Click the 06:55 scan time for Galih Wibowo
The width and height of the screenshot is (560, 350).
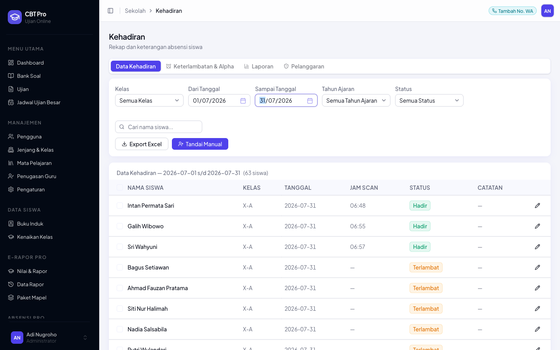click(x=358, y=226)
